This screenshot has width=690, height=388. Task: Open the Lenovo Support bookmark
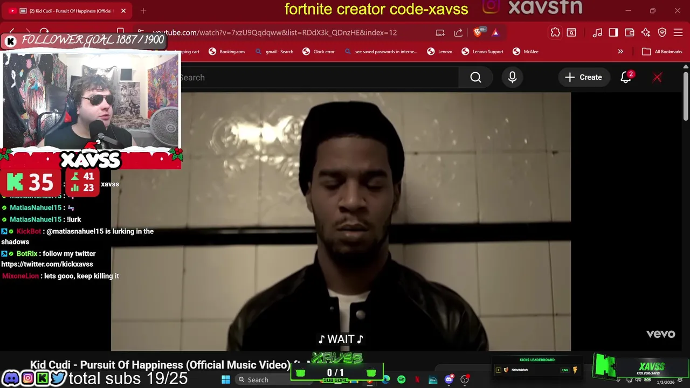point(482,52)
